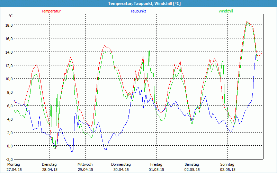
Task: Click the Donnerstag day label
Action: 121,165
